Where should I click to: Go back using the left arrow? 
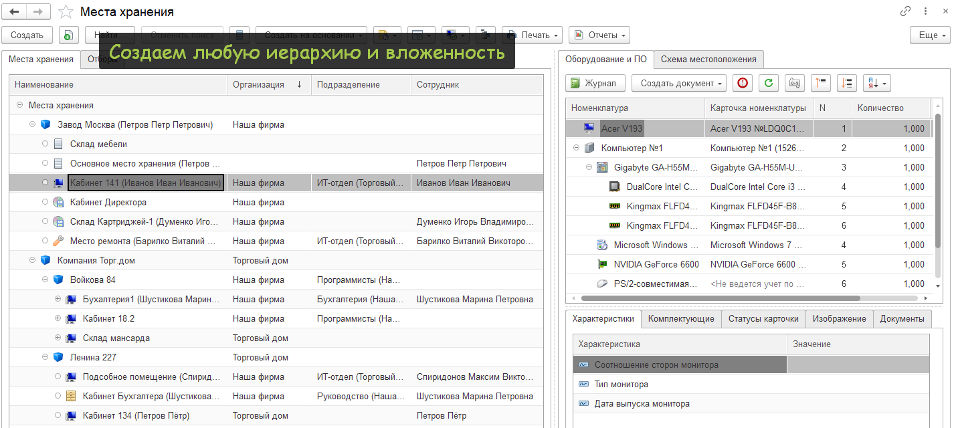(x=15, y=11)
